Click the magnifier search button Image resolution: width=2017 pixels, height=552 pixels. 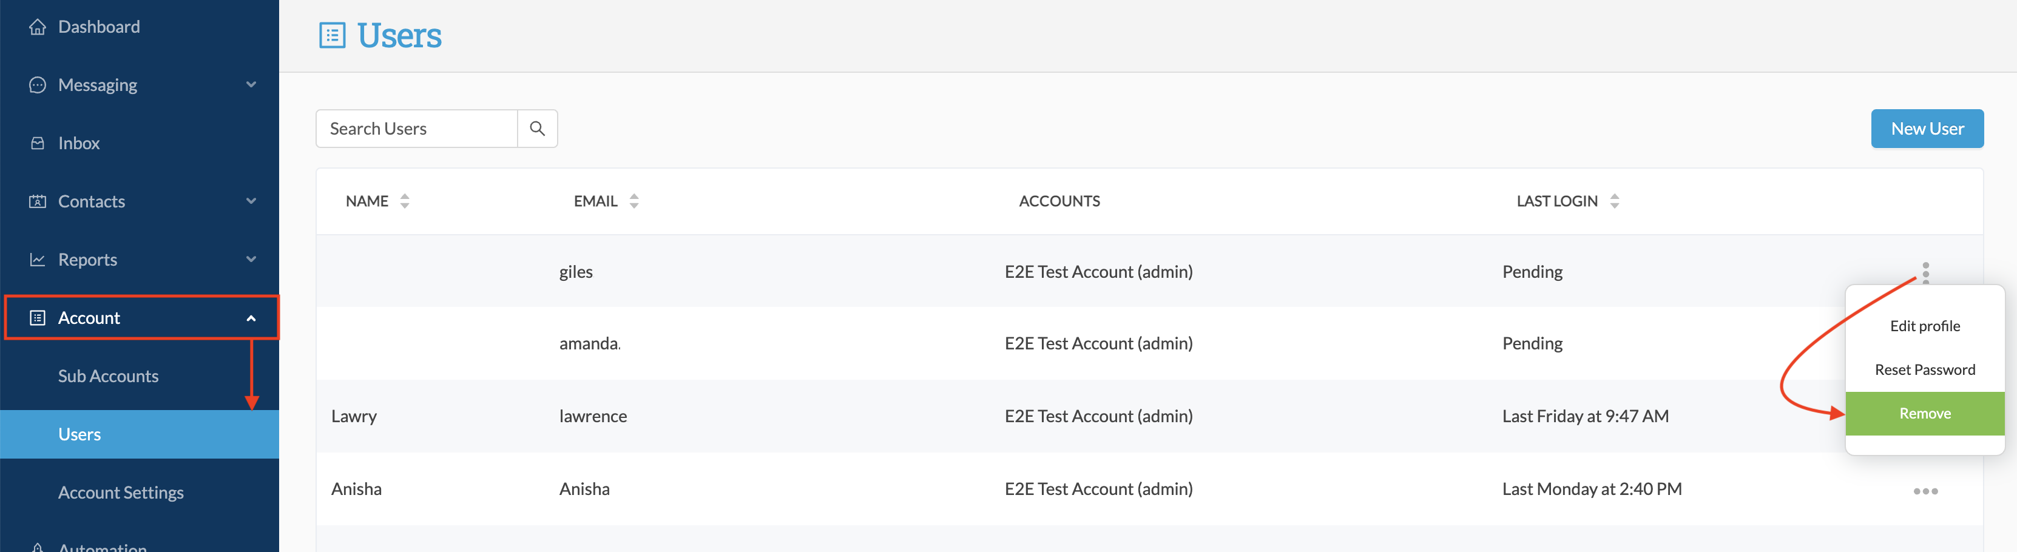tap(537, 129)
